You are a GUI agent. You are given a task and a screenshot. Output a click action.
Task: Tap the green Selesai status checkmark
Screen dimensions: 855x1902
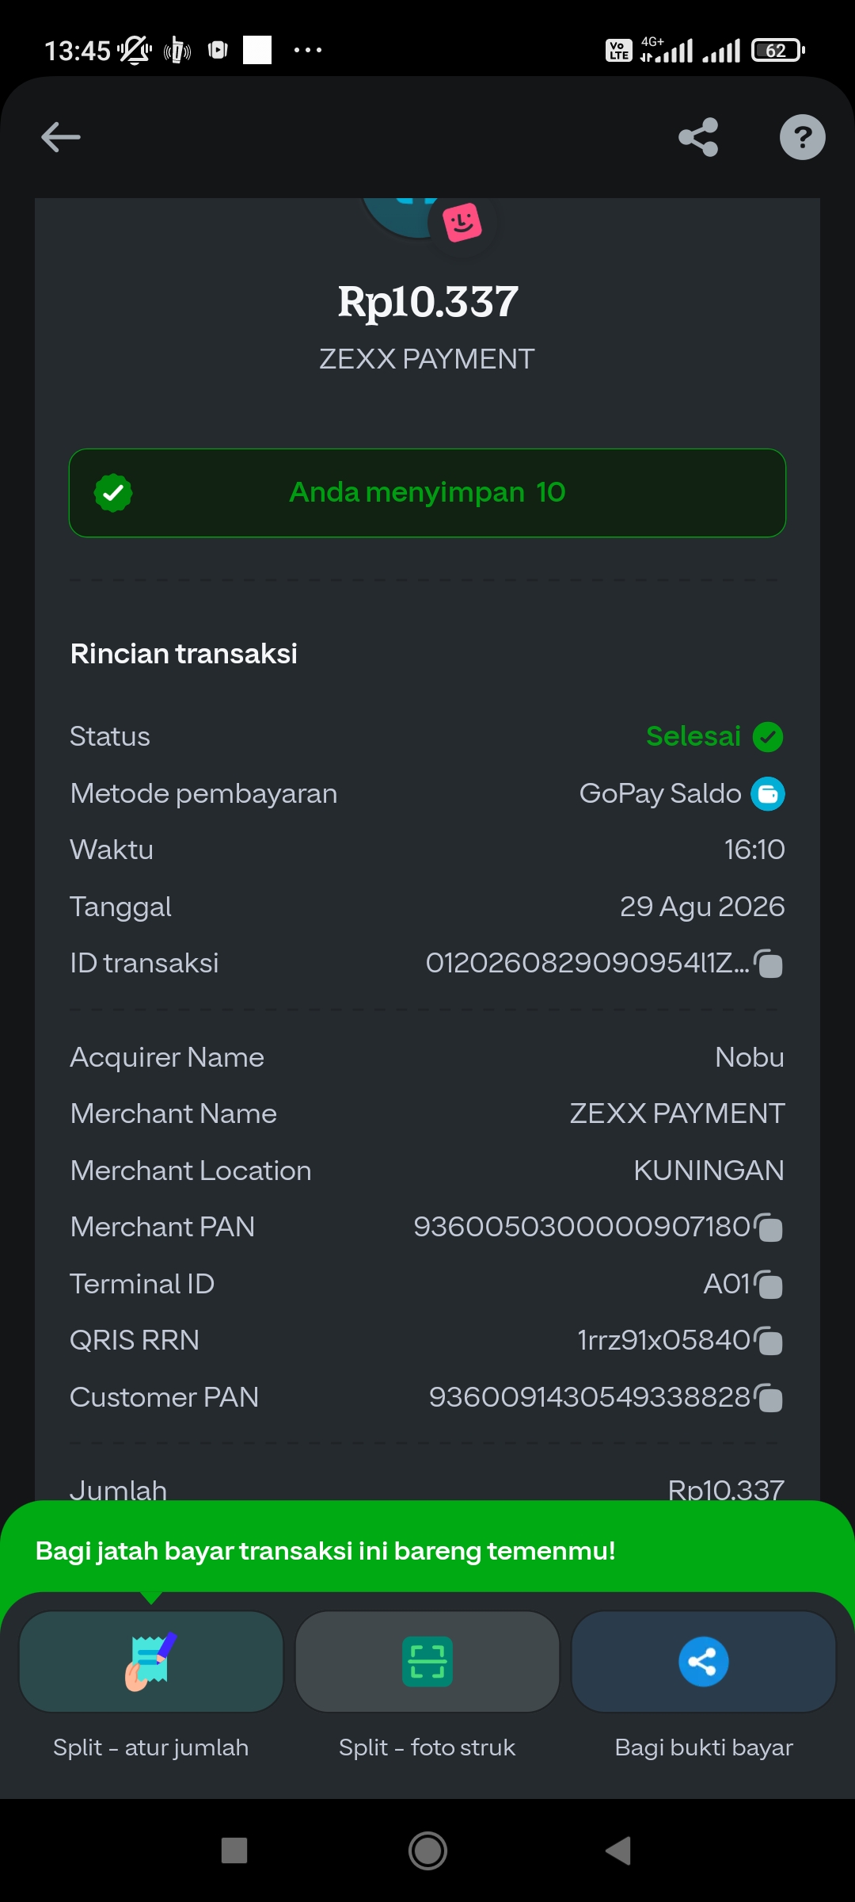768,737
